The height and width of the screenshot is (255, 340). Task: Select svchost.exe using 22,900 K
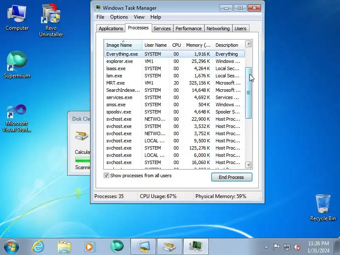click(174, 119)
